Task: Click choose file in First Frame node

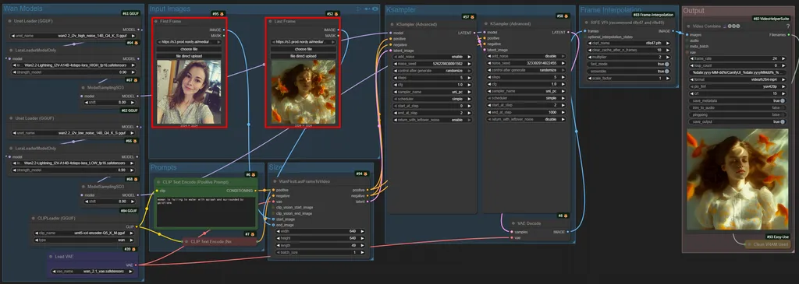Action: pos(189,49)
